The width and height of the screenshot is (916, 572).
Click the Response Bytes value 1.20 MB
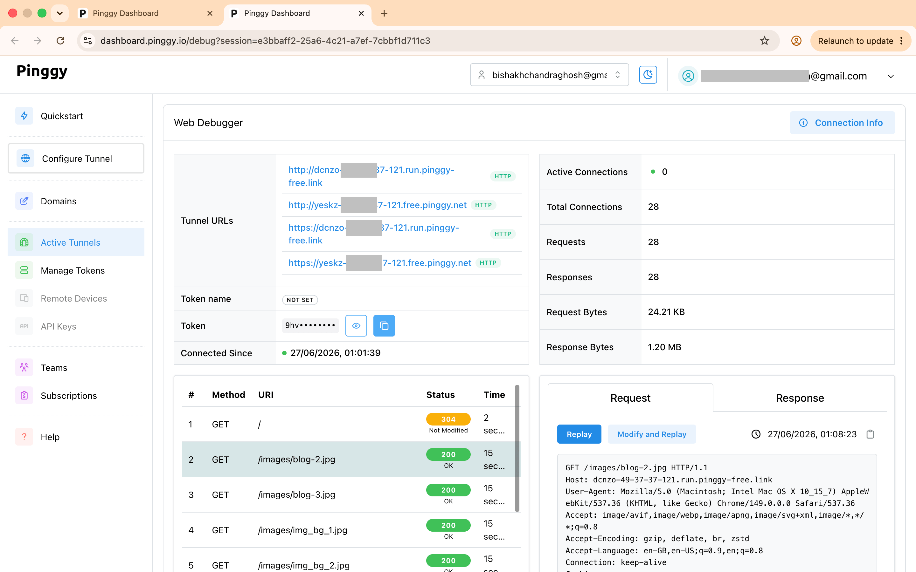[664, 347]
